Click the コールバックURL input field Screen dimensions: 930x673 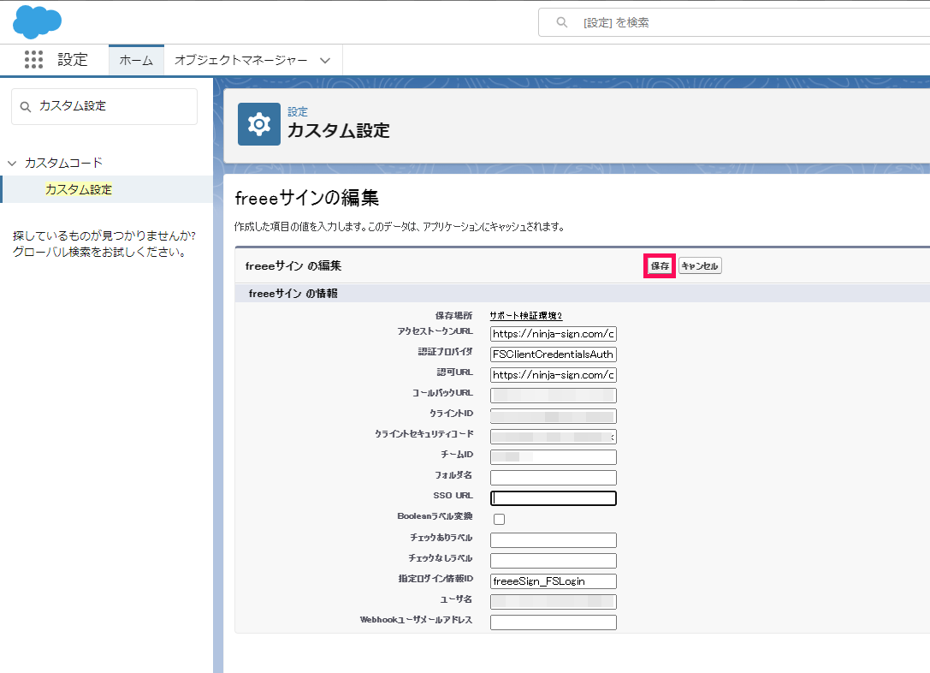[x=554, y=396]
